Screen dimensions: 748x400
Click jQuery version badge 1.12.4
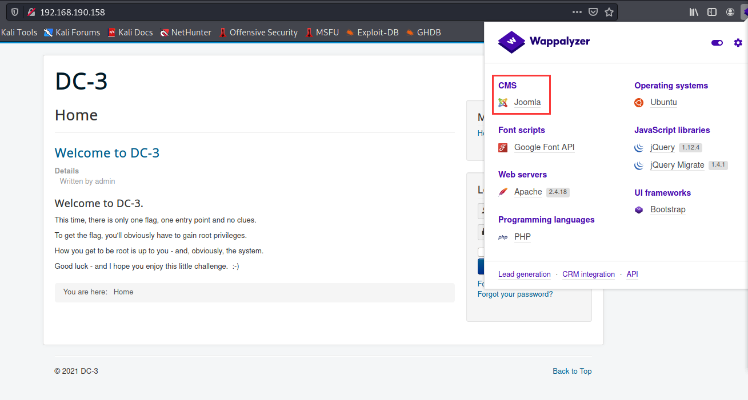coord(690,148)
